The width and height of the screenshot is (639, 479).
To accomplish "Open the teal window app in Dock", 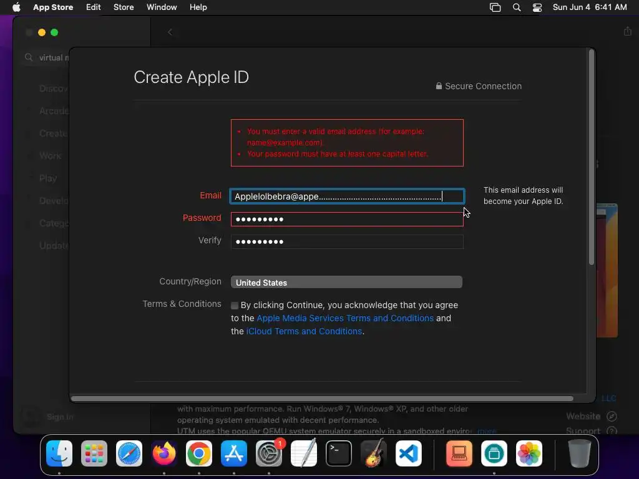I will 494,453.
